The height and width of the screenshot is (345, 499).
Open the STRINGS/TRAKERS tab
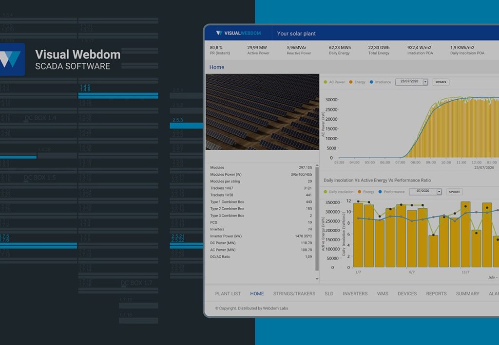point(294,293)
